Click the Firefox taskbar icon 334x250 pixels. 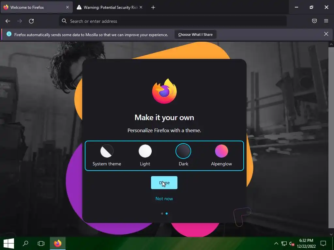(57, 243)
